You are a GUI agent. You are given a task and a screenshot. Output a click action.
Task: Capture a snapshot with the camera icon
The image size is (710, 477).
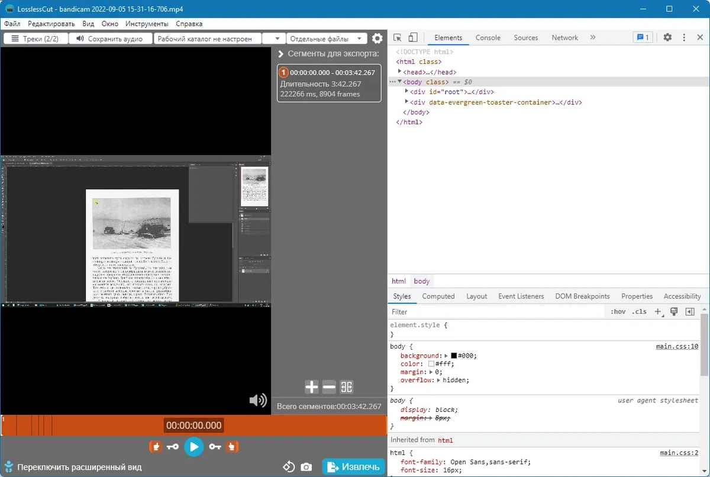(x=306, y=467)
